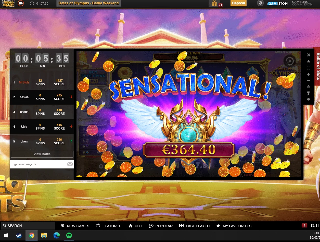Open My Favourites menu
Viewport: 320px width, 242px height.
point(234,226)
